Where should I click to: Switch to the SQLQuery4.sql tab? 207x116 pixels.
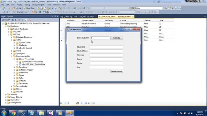pyautogui.click(x=77, y=17)
